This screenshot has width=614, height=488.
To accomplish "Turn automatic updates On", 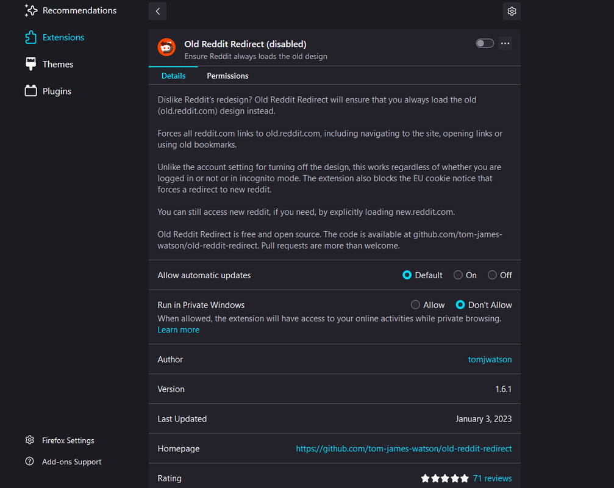I will coord(458,275).
